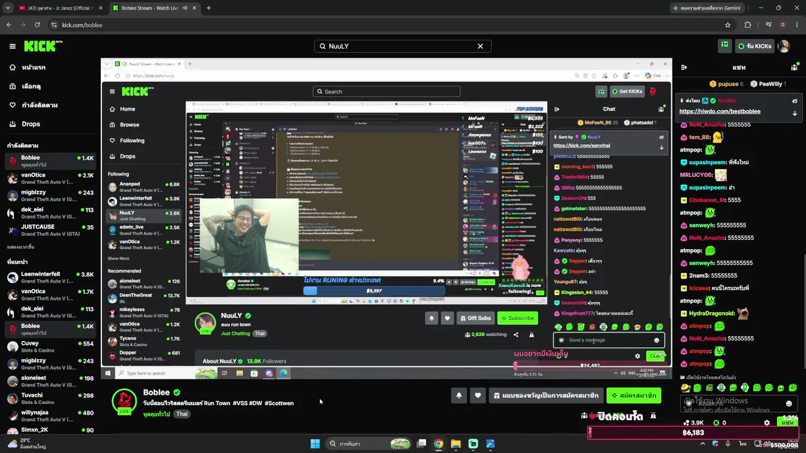
Task: Hide the pinned hiwdo.com message
Action: coord(795,101)
